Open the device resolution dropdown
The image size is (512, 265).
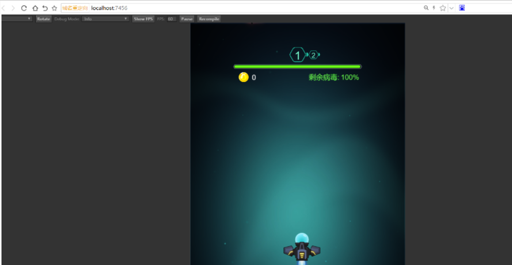[17, 19]
